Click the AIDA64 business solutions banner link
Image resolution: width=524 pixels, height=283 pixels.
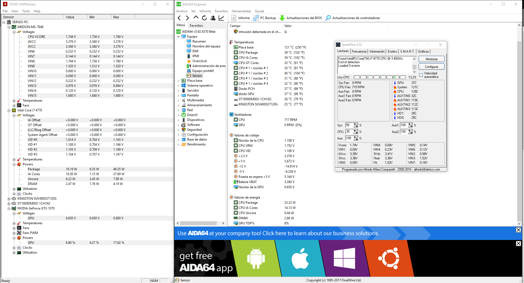coord(278,233)
